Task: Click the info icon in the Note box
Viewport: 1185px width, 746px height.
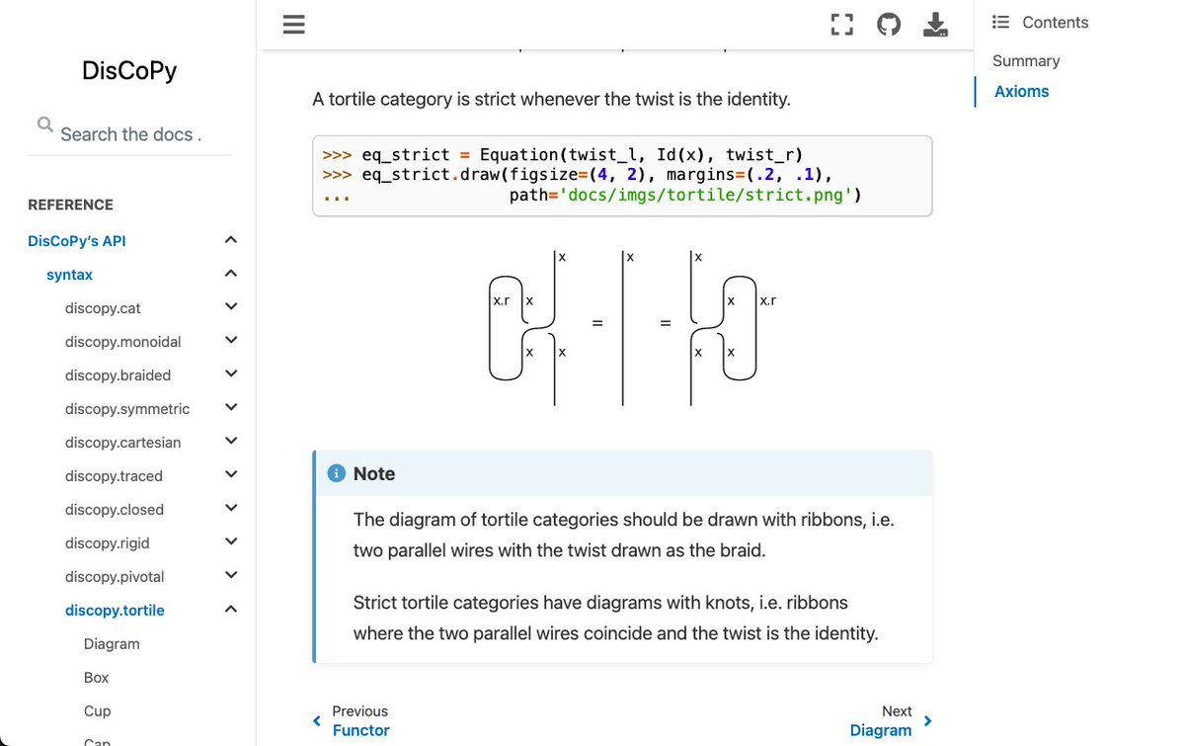Action: (336, 473)
